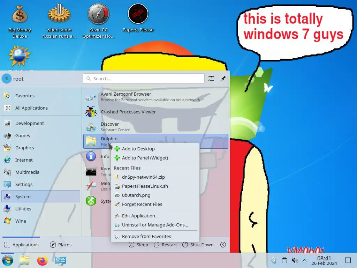Click muted volume tray icon
The width and height of the screenshot is (357, 268).
tap(295, 260)
